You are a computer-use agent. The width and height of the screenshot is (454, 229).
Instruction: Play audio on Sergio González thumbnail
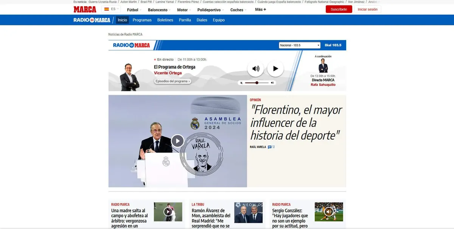329,212
